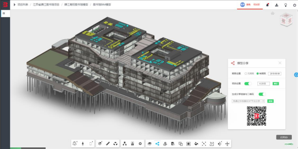Viewport: 298px width, 149px height.
Task: Click the blue share tool
Action: [x=157, y=144]
